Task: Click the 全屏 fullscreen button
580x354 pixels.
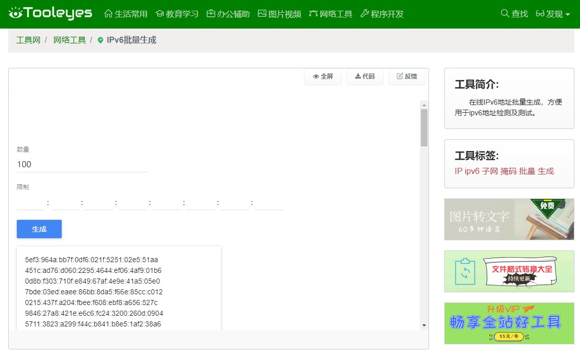Action: 323,77
